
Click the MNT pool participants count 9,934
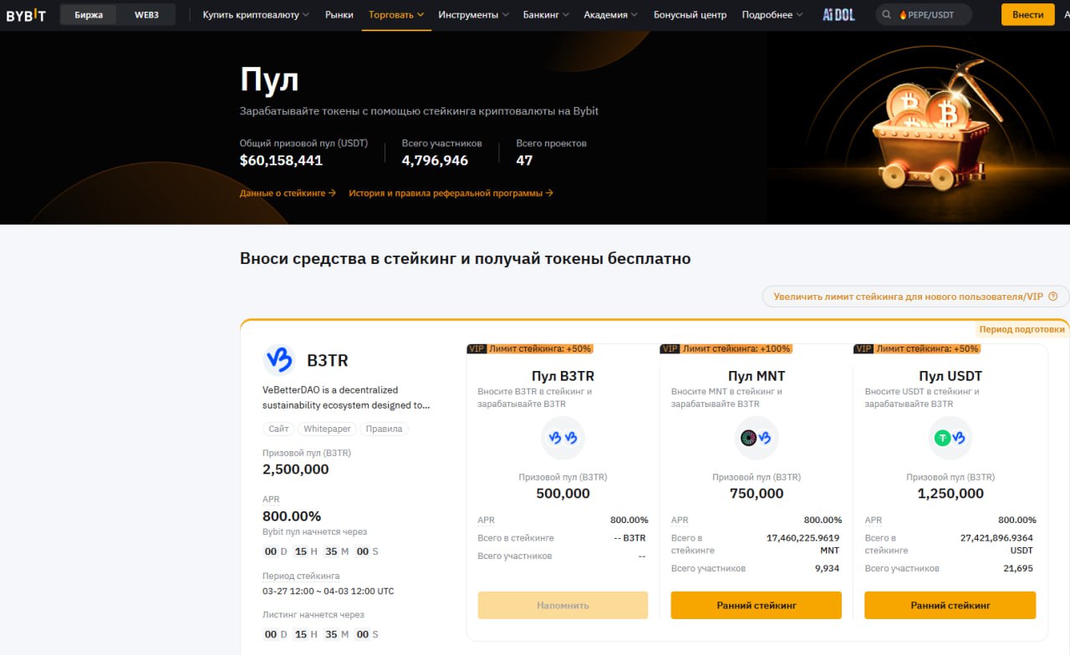[x=827, y=568]
